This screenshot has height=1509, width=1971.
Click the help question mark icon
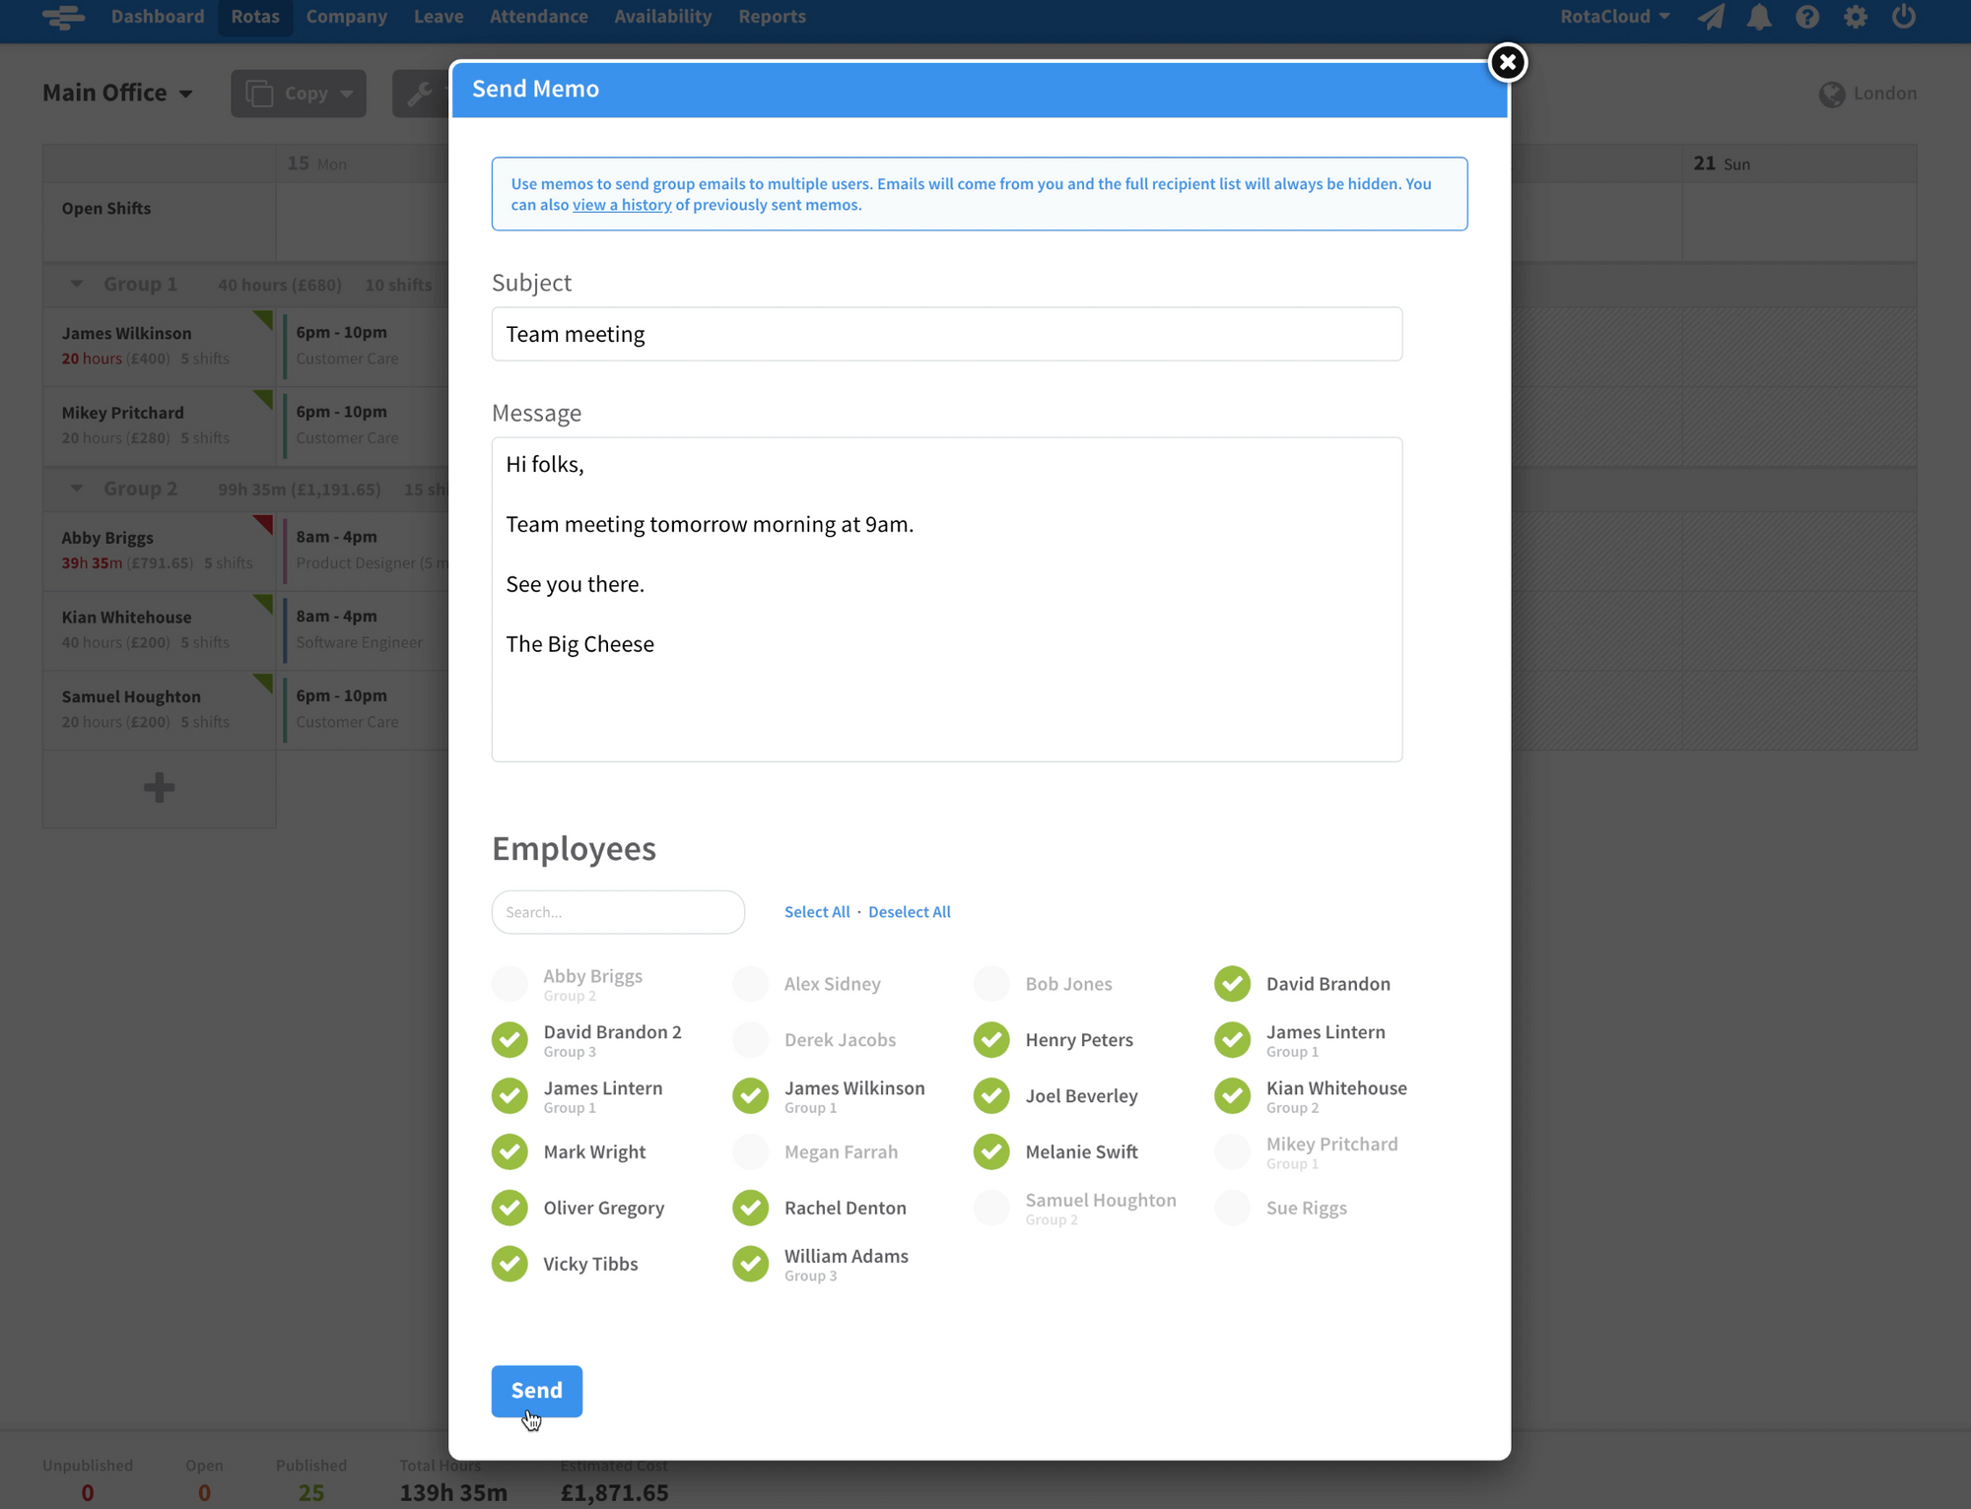(x=1806, y=17)
